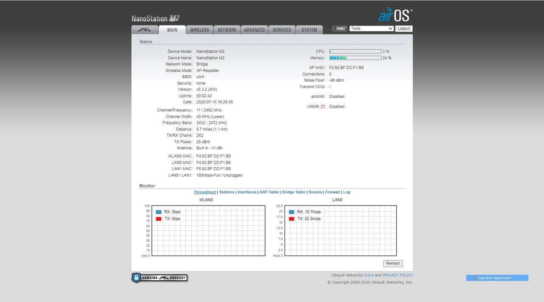Viewport: 544px width, 302px height.
Task: Open the PRIVACY POLICY link
Action: pos(397,275)
